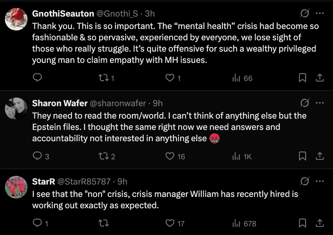Open more options on GnothiSeauton's tweet

(320, 14)
